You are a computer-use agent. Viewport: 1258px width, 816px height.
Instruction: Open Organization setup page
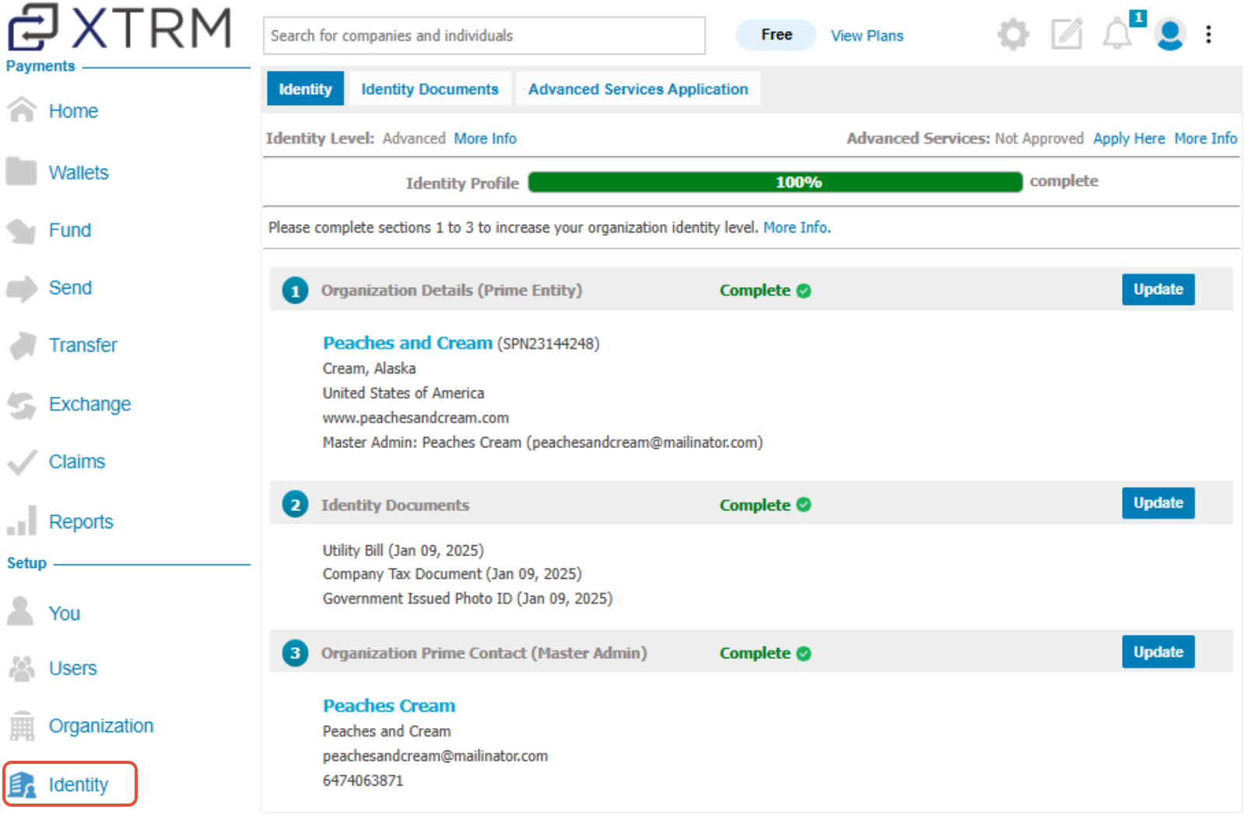coord(101,726)
